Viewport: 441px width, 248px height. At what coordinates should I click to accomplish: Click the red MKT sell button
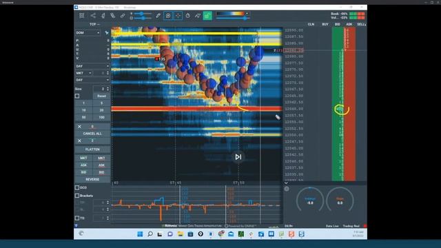(101, 158)
